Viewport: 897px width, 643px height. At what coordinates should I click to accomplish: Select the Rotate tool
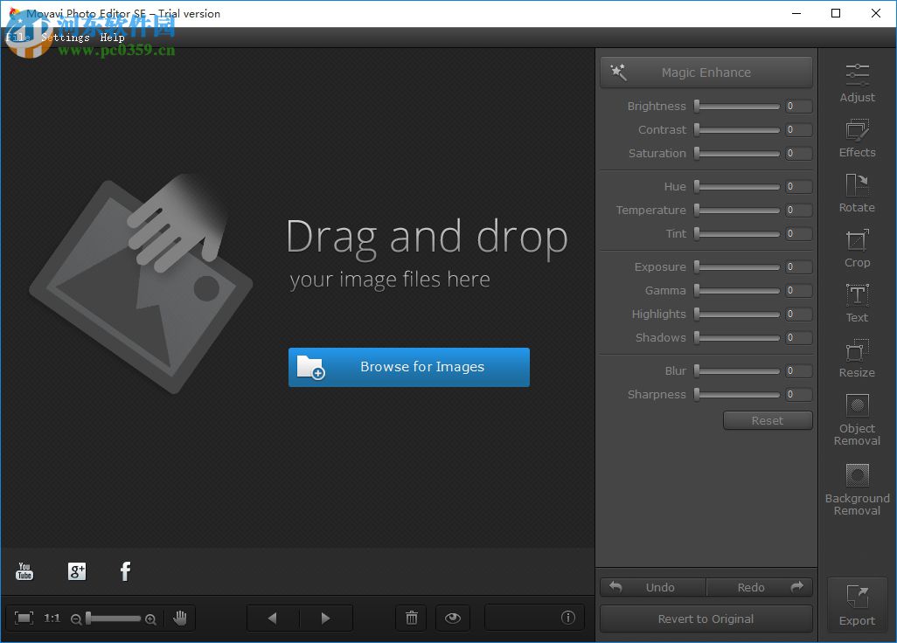[857, 194]
